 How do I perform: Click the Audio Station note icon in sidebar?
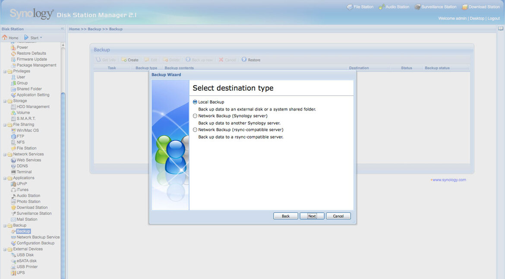[13, 196]
